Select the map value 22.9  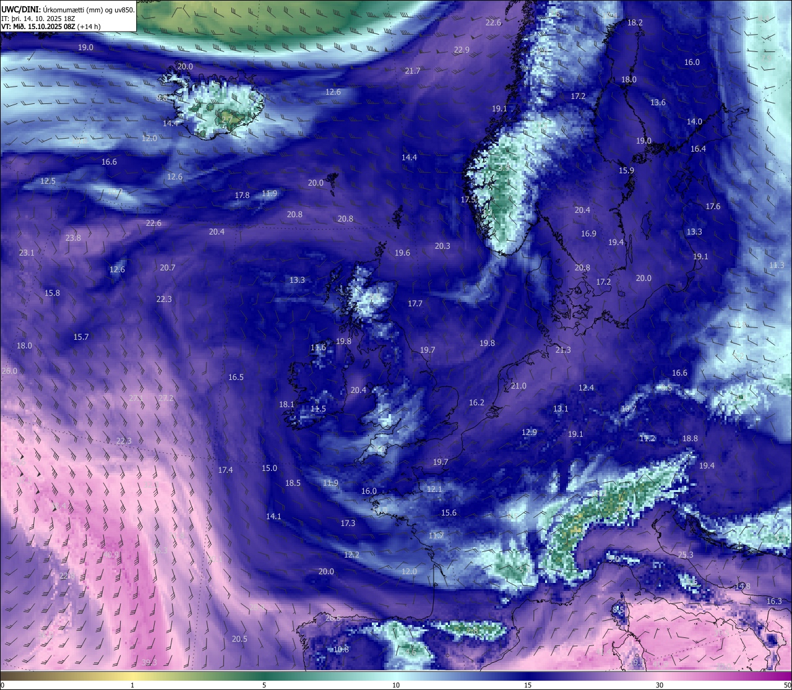[x=462, y=50]
